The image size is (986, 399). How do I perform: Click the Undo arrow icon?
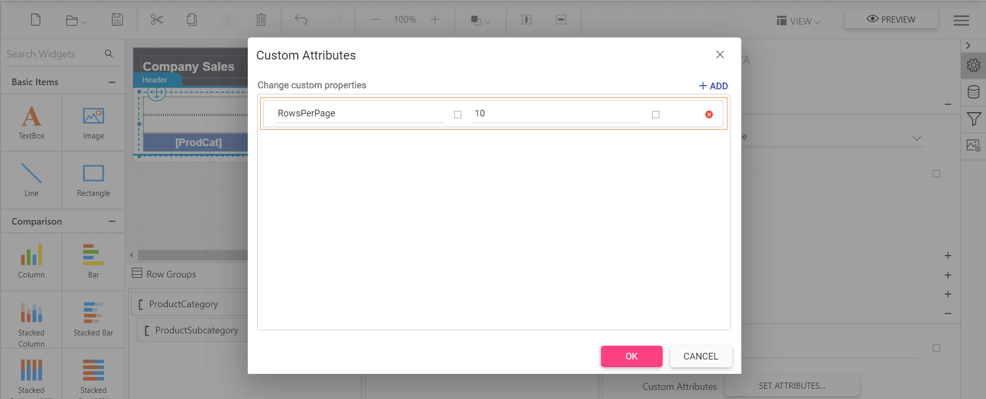click(301, 19)
